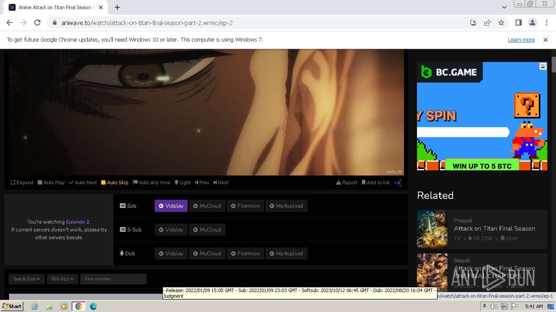Click the Find number episode search field

[113, 279]
